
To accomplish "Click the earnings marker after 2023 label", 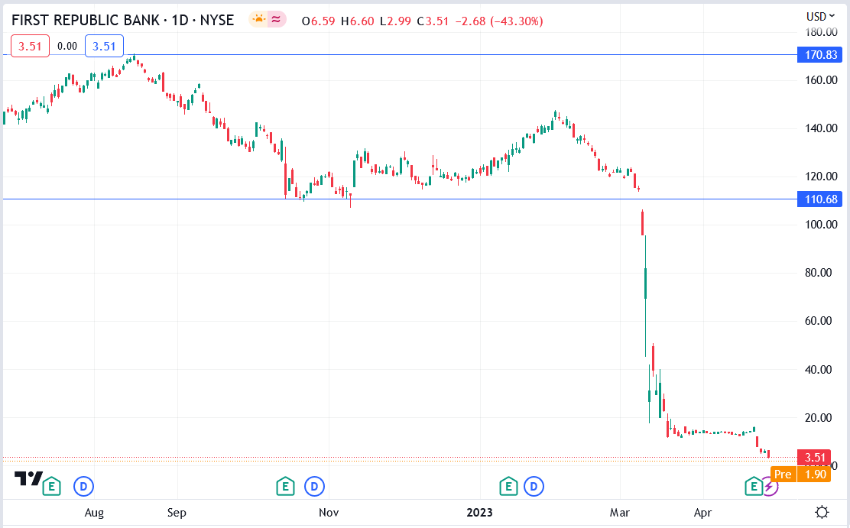I will click(x=508, y=485).
